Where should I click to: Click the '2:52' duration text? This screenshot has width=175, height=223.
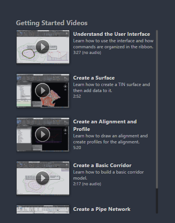[x=77, y=96]
